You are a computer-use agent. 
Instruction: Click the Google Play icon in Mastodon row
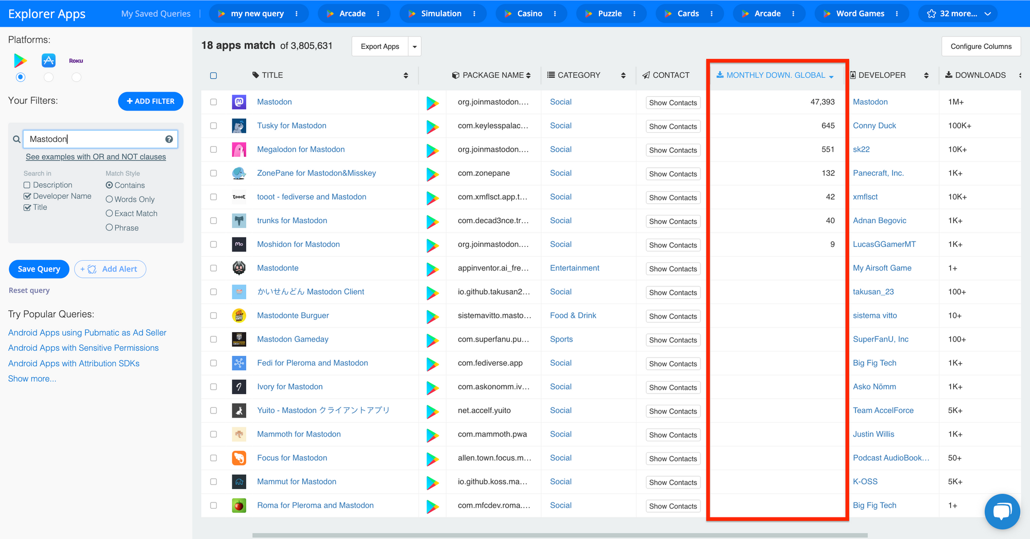(x=433, y=103)
